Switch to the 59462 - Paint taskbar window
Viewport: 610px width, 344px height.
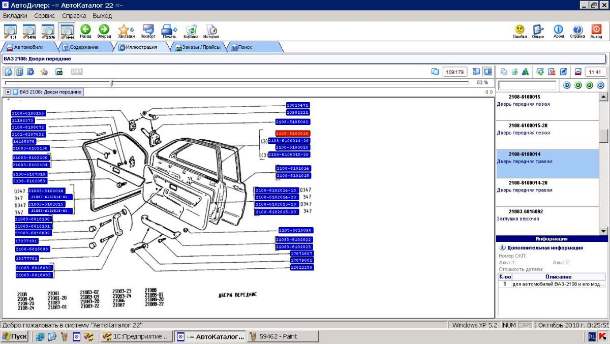pos(283,336)
